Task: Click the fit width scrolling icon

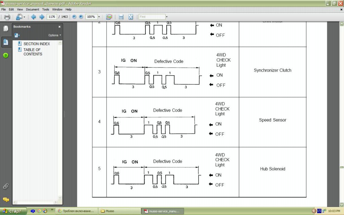Action: [121, 17]
